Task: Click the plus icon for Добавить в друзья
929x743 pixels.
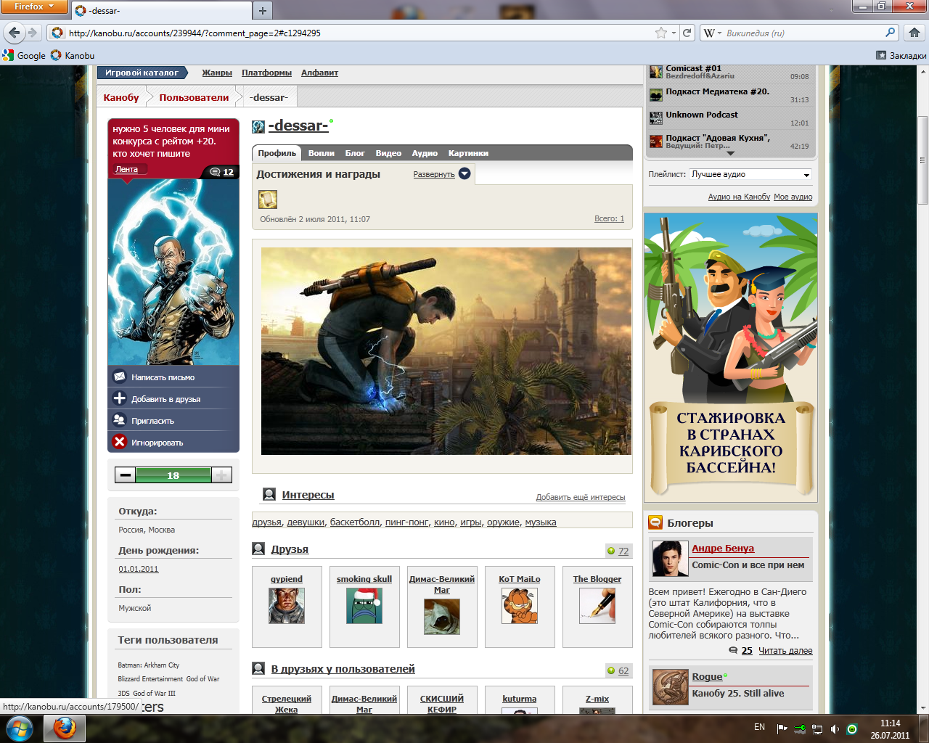Action: pyautogui.click(x=120, y=398)
